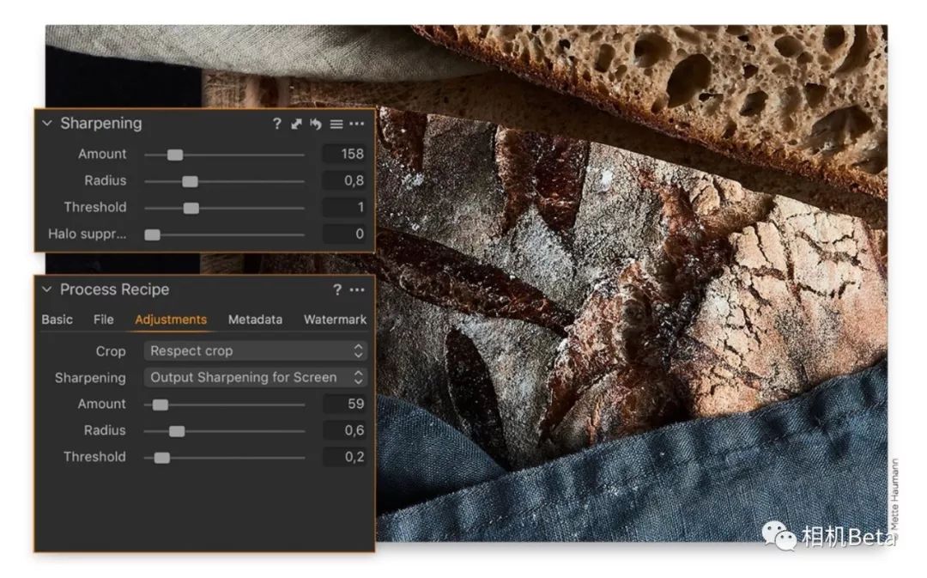Click the Process Recipe Amount slider handle
927x578 pixels.
[x=161, y=405]
